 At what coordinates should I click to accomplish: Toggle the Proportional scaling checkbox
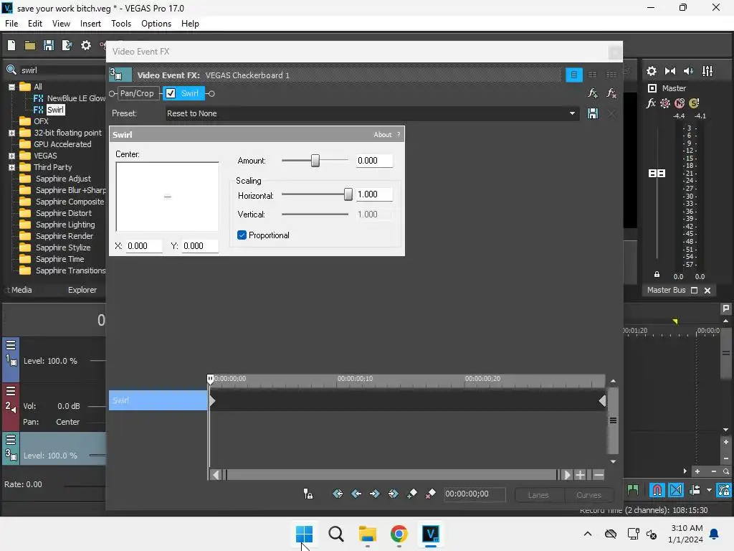(x=242, y=235)
